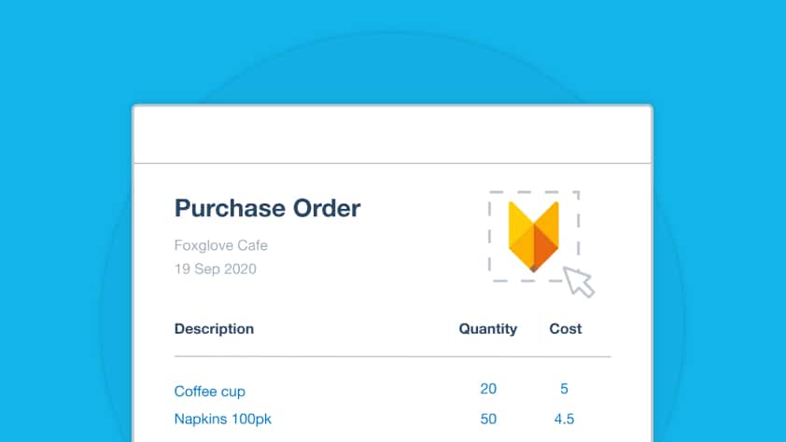This screenshot has width=786, height=442.
Task: Select the Foxglove Cafe name
Action: pyautogui.click(x=220, y=246)
